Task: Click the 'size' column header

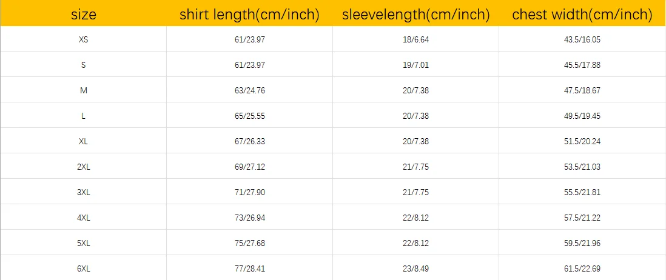Action: coord(83,15)
